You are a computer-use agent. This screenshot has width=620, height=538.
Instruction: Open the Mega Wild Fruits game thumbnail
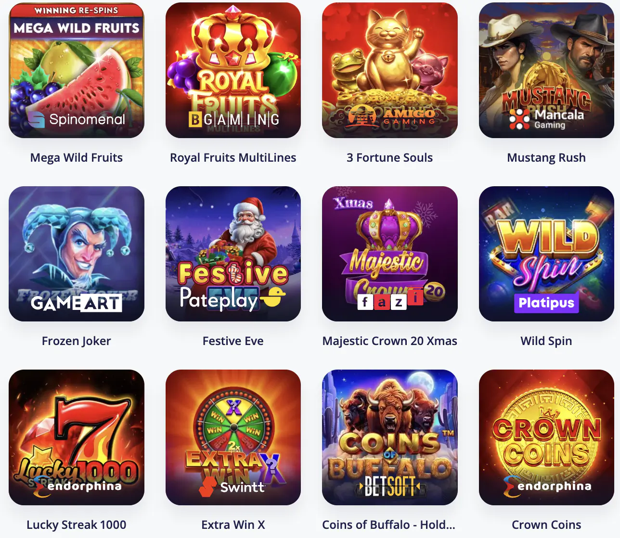tap(77, 70)
